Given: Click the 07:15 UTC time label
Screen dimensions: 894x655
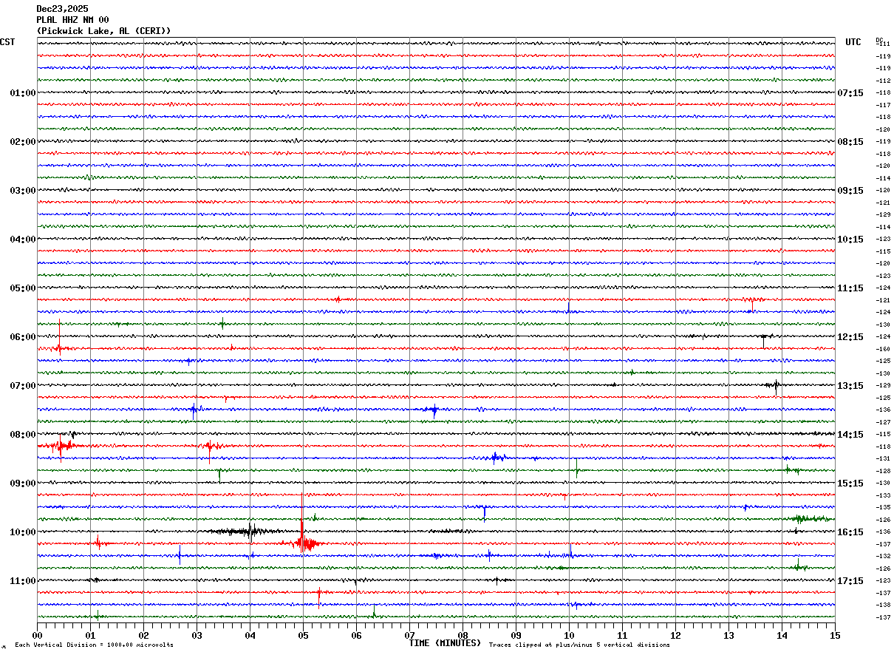Looking at the screenshot, I should 850,93.
